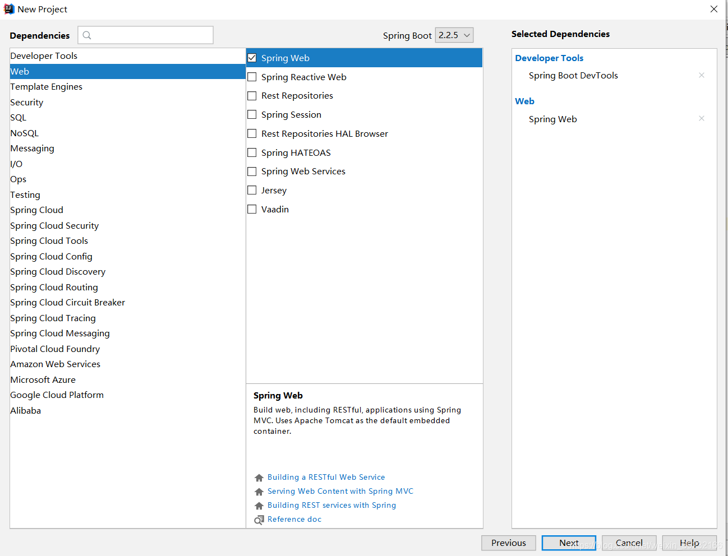Choose the Security category
The height and width of the screenshot is (556, 728).
(128, 102)
